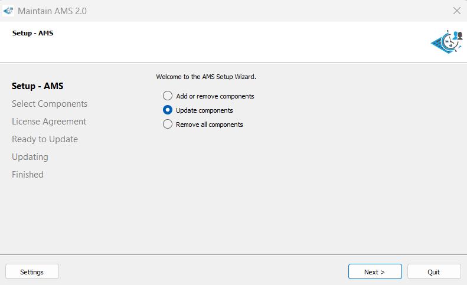The width and height of the screenshot is (467, 285).
Task: Click the AMS app icon in title bar
Action: (8, 11)
